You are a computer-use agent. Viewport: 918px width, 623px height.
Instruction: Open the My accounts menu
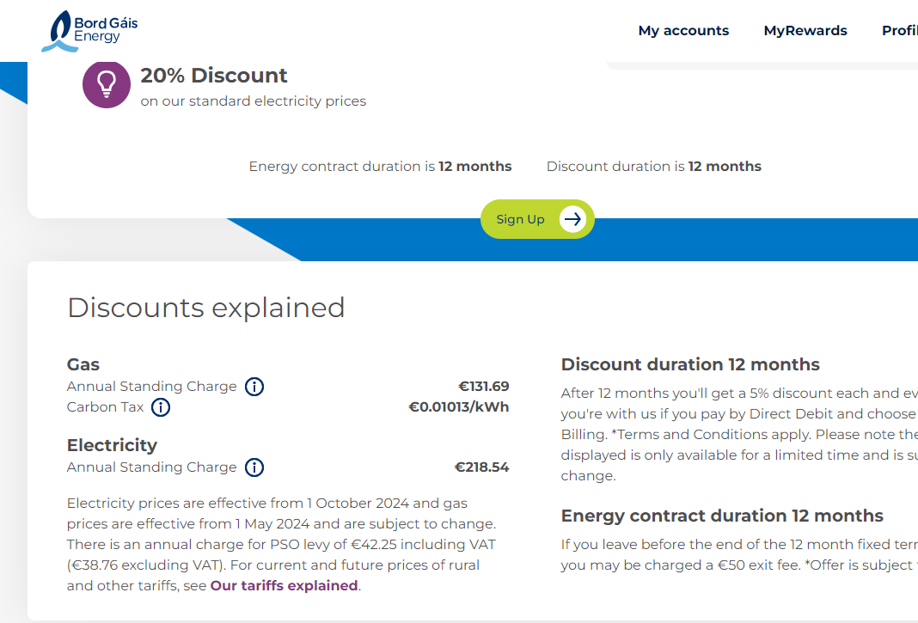pyautogui.click(x=683, y=31)
